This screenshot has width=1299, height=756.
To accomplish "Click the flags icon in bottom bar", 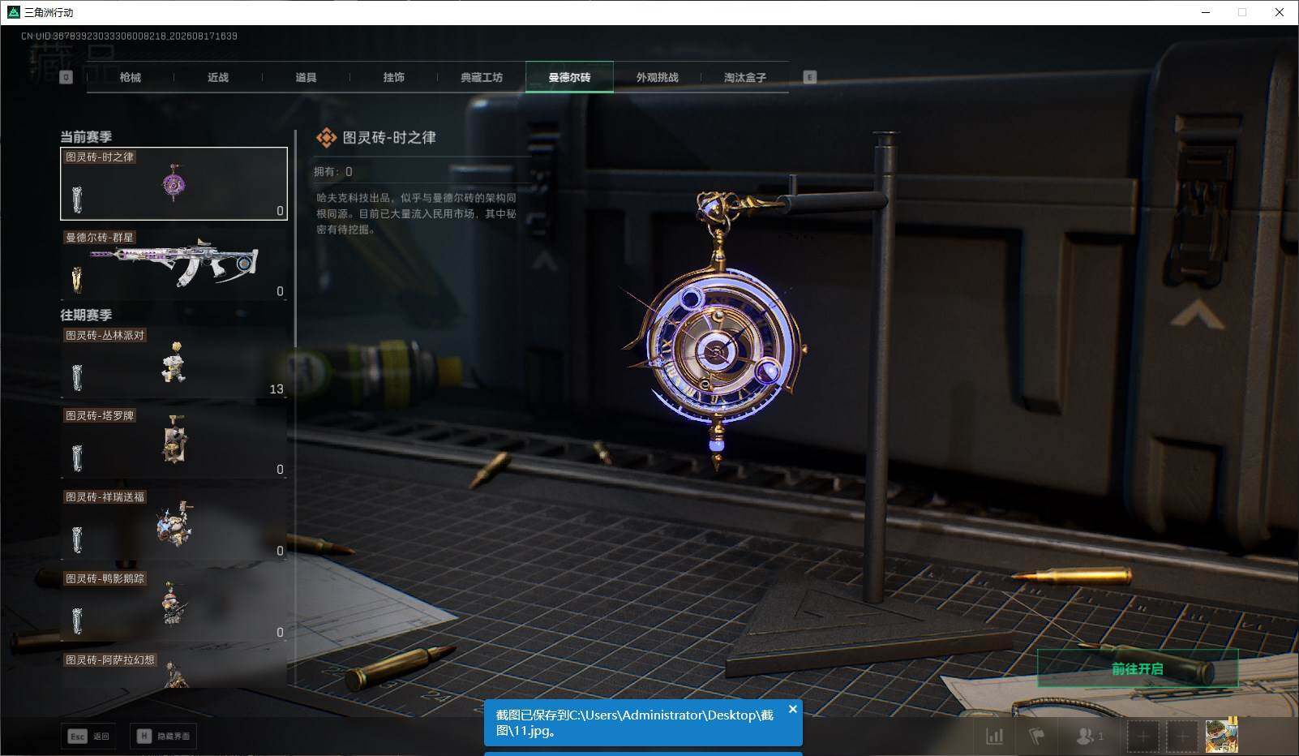I will point(1036,736).
